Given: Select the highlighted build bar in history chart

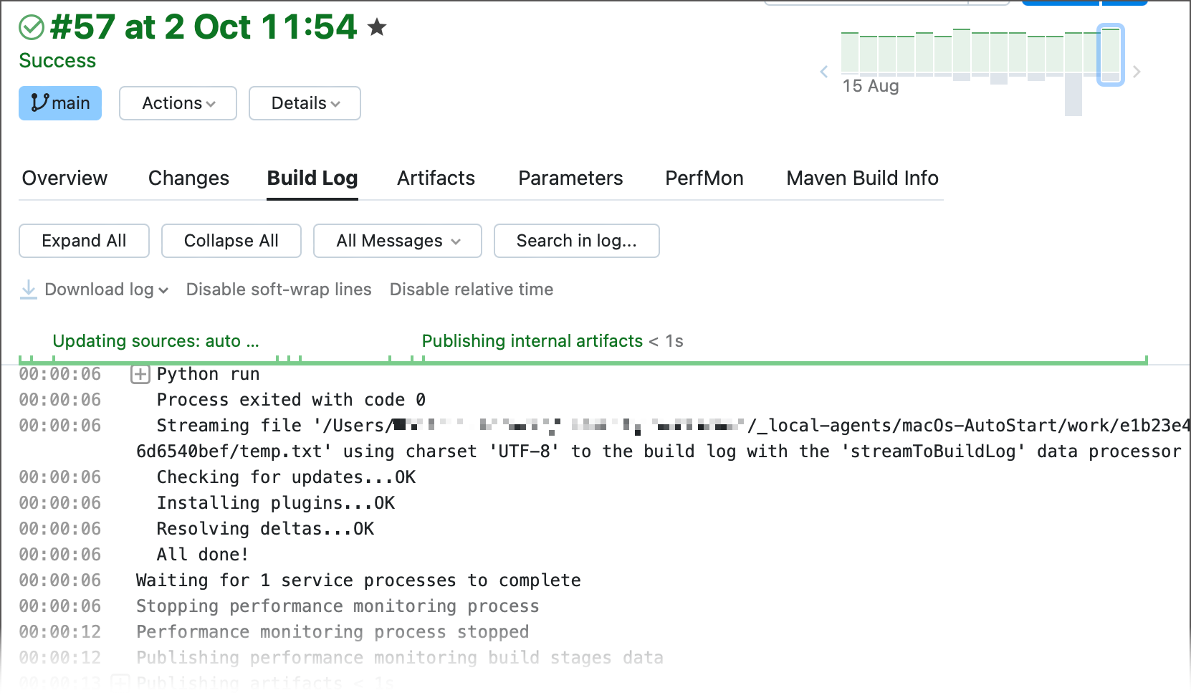Looking at the screenshot, I should [1110, 54].
